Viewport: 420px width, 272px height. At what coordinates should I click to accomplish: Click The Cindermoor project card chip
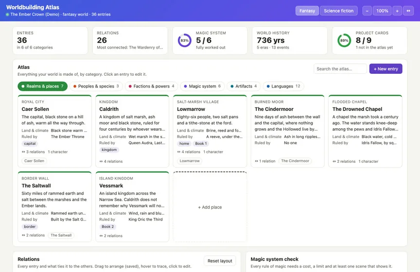(x=295, y=161)
